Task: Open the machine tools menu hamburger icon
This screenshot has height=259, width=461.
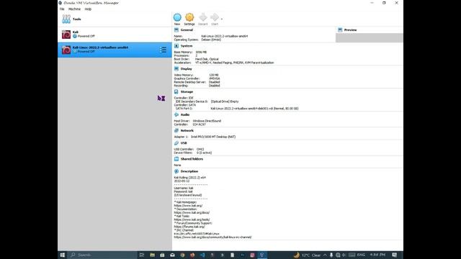Action: (x=164, y=50)
